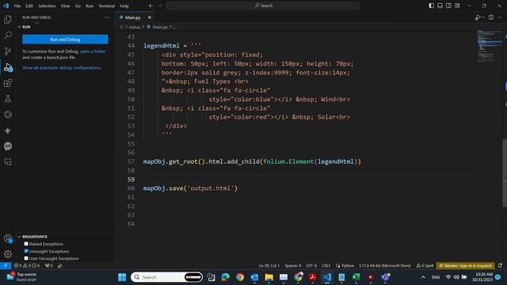Viewport: 507px width, 285px height.
Task: Open the Manage gear settings icon
Action: point(8,254)
